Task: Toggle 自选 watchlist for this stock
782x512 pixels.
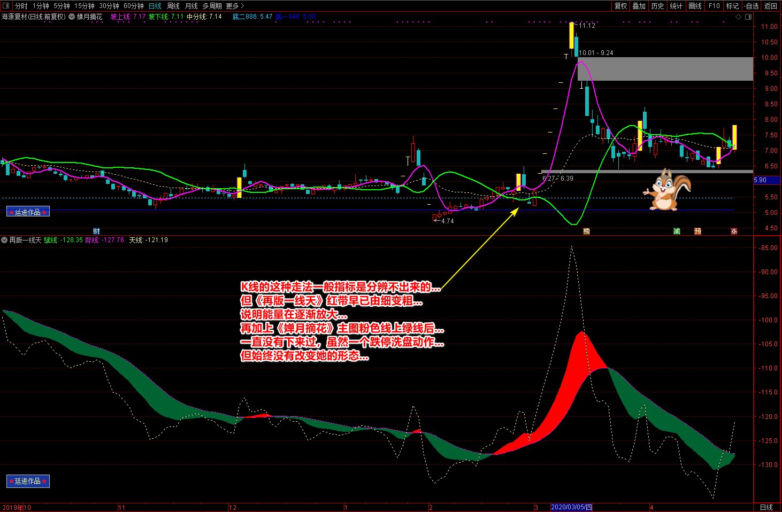Action: [752, 6]
